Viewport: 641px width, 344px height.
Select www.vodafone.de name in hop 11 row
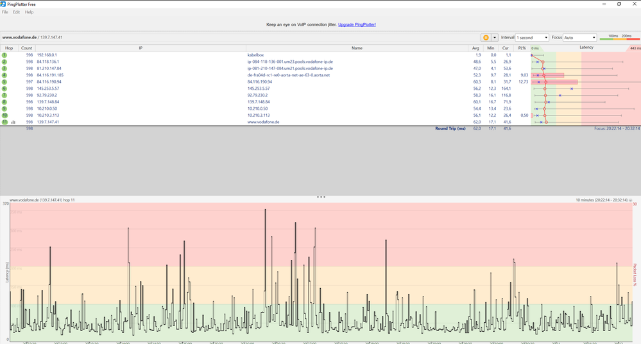click(x=263, y=122)
